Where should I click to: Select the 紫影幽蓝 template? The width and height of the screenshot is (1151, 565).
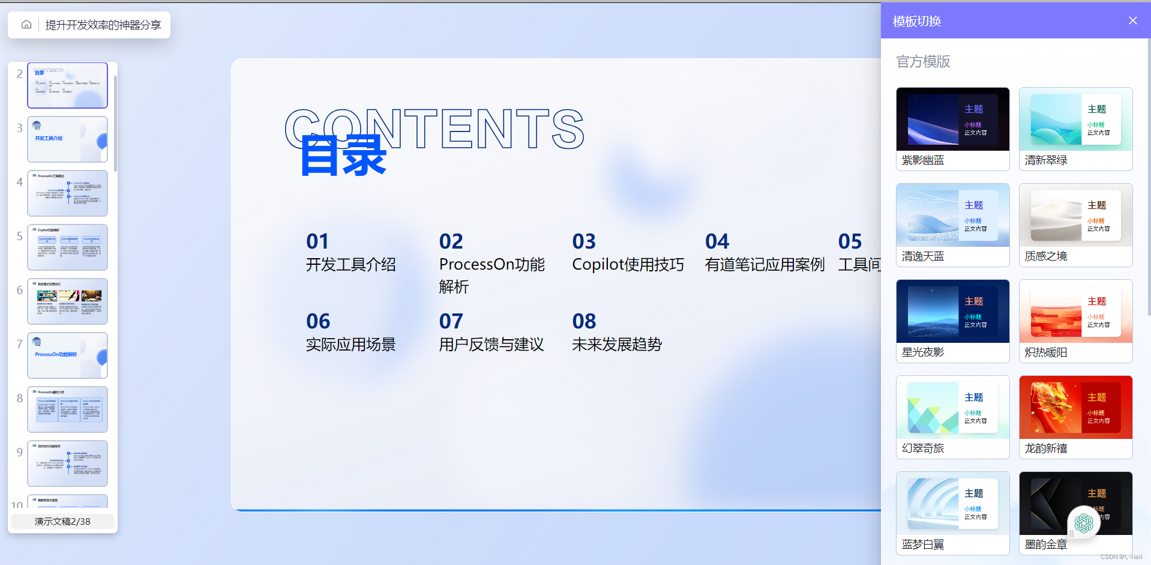[x=953, y=129]
